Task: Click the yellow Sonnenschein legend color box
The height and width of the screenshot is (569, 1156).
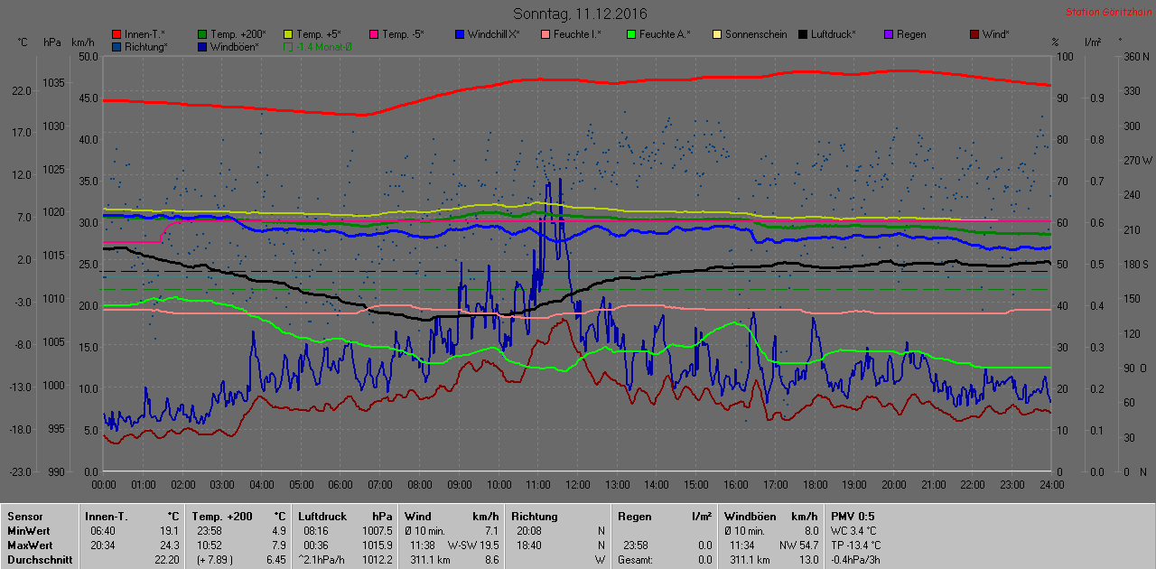Action: point(717,34)
